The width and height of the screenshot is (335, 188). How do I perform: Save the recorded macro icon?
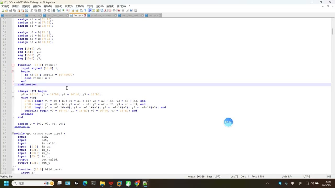click(x=135, y=10)
